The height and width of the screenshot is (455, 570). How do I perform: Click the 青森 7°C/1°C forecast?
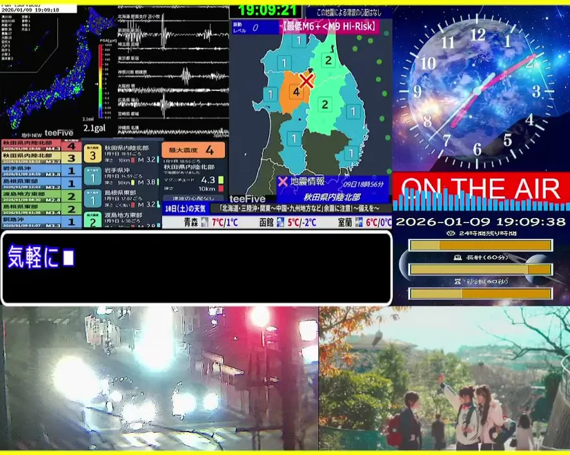tap(211, 222)
